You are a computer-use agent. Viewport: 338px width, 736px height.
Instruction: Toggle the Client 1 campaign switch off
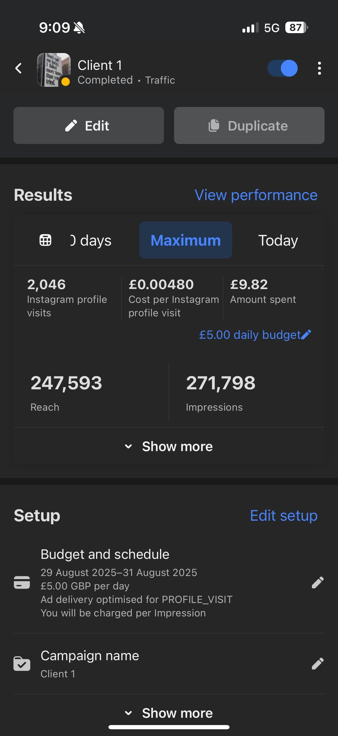click(283, 68)
